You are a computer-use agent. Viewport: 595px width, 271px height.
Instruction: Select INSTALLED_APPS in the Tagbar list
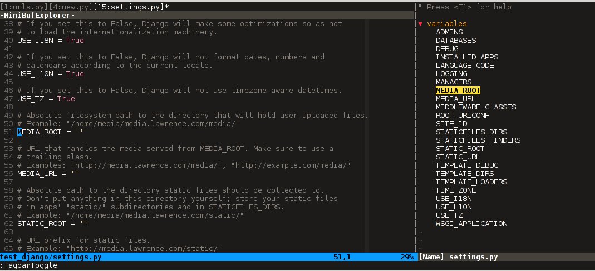[x=467, y=57]
